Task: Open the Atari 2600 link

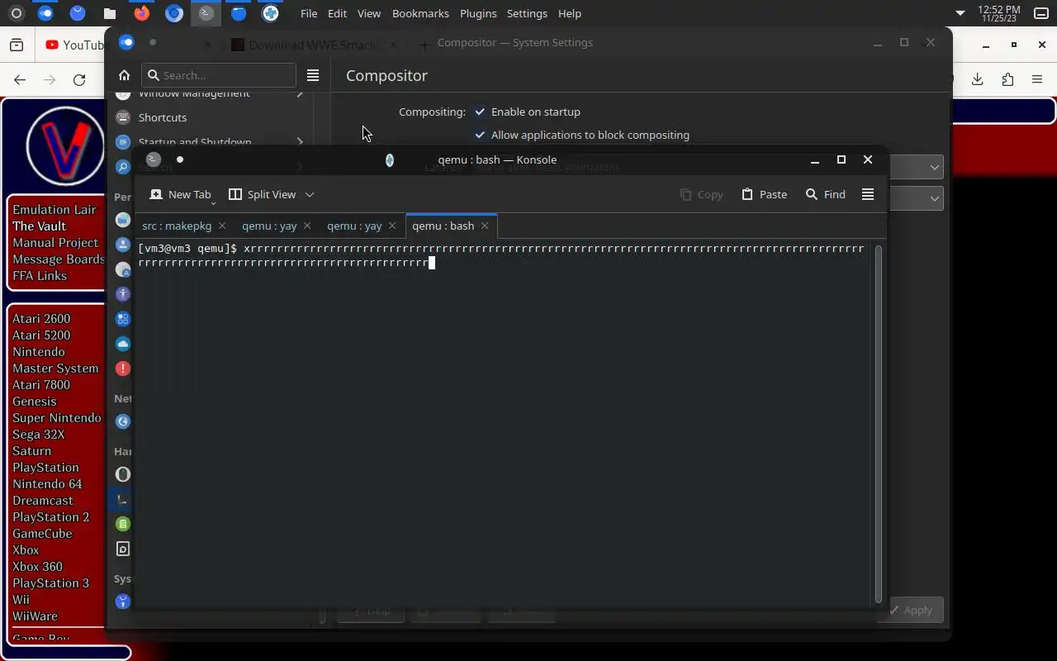Action: tap(41, 319)
